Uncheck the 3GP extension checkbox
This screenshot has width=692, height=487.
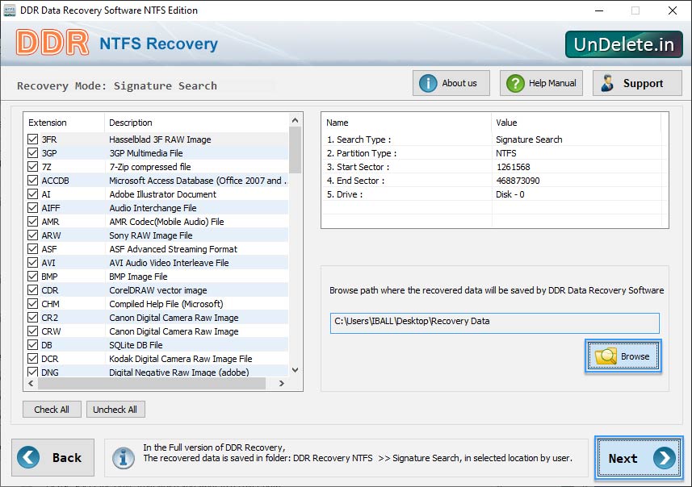point(32,153)
